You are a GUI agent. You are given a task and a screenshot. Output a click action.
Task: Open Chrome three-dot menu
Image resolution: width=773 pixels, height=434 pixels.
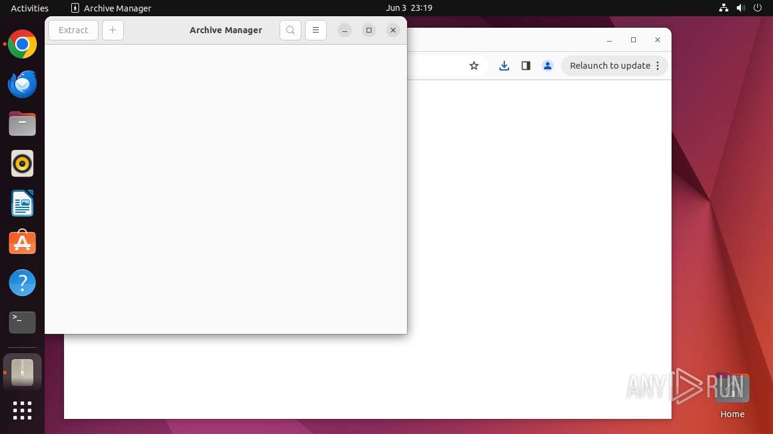658,66
